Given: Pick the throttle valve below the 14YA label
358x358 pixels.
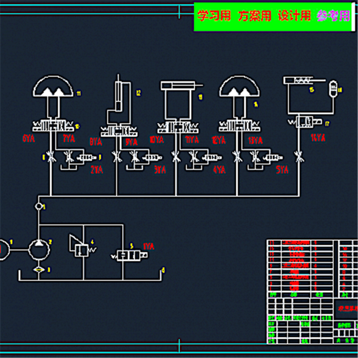Looking at the screenshot, I should (299, 157).
